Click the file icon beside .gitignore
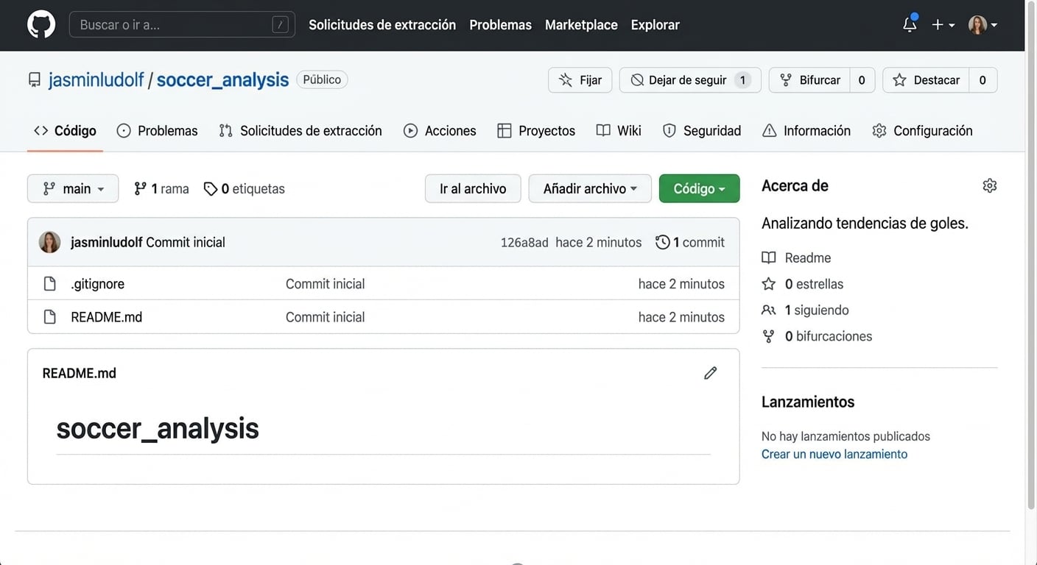Screen dimensions: 1037x565 [x=49, y=284]
